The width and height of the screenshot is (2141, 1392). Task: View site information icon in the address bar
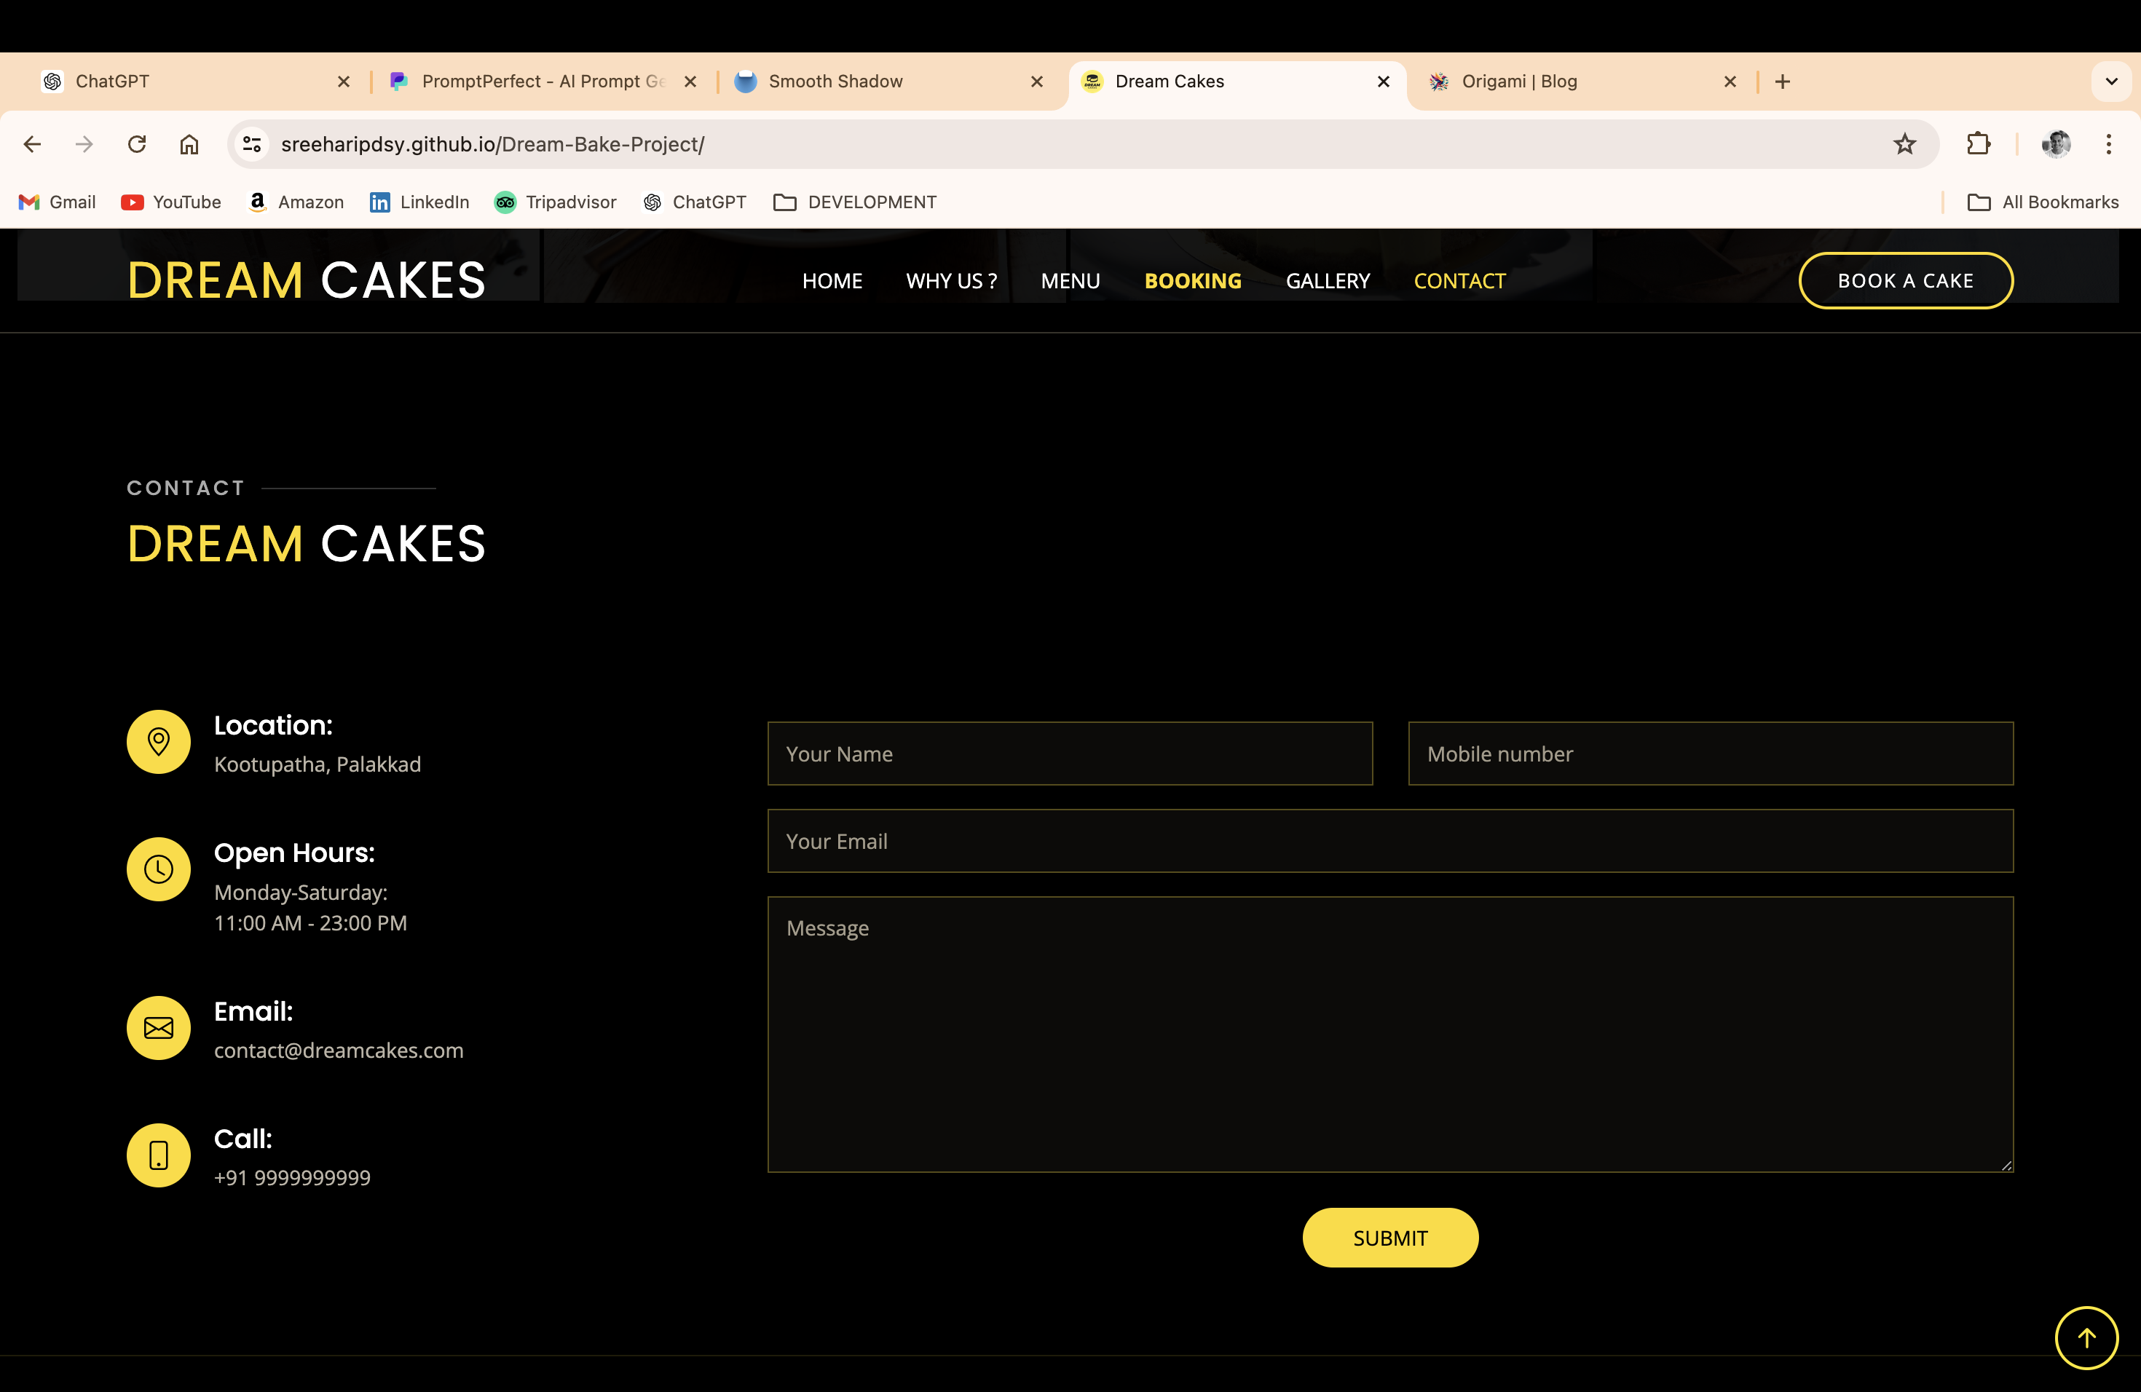(x=252, y=144)
